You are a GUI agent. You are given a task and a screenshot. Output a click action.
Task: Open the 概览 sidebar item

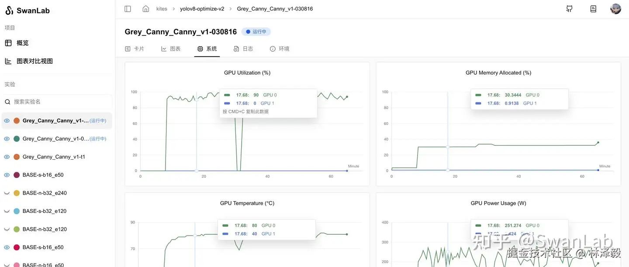[57, 43]
